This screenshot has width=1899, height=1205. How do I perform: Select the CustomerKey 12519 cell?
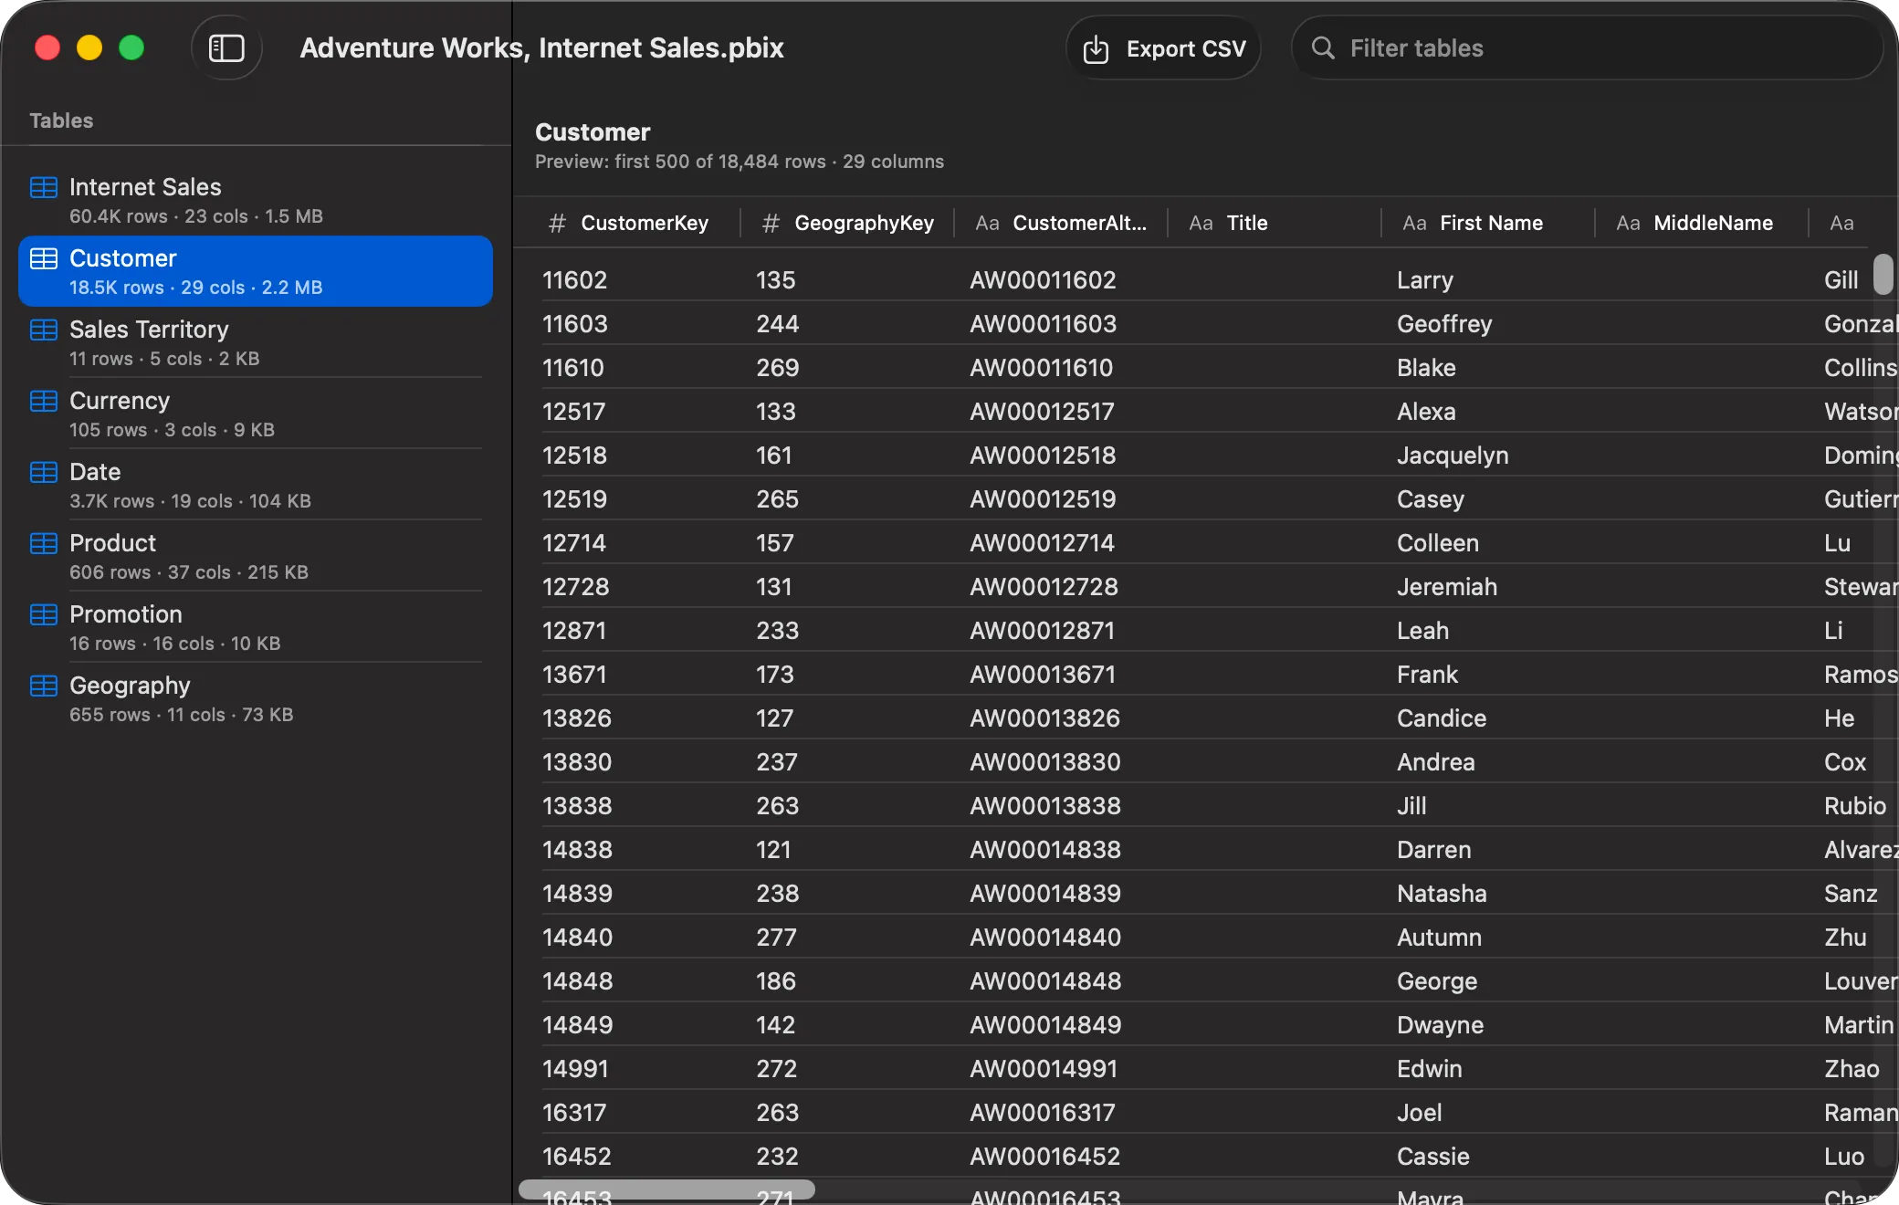coord(574,499)
